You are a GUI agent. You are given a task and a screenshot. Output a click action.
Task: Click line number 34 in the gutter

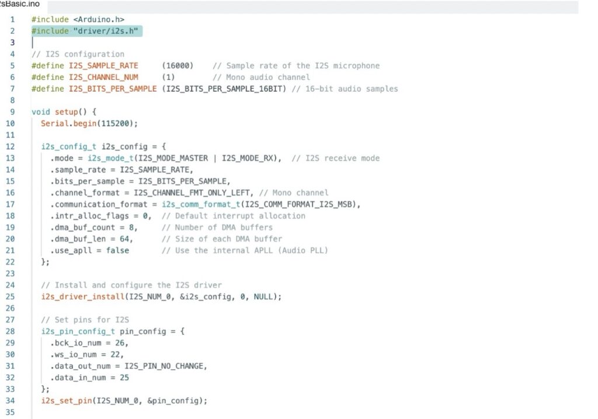11,400
